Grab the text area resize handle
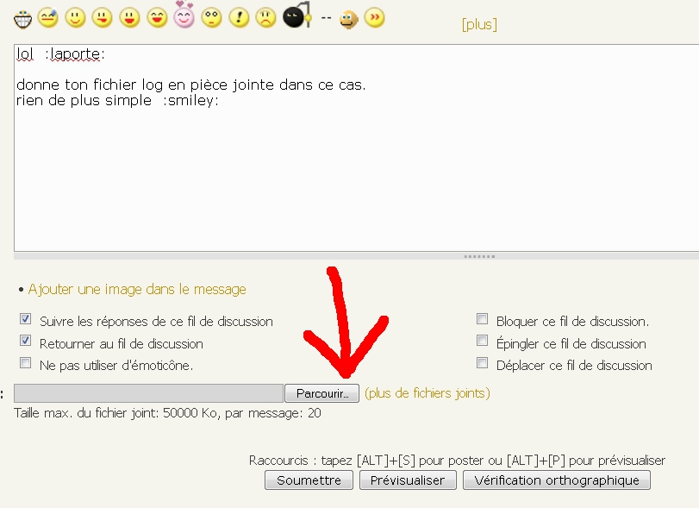The width and height of the screenshot is (699, 508). point(480,256)
